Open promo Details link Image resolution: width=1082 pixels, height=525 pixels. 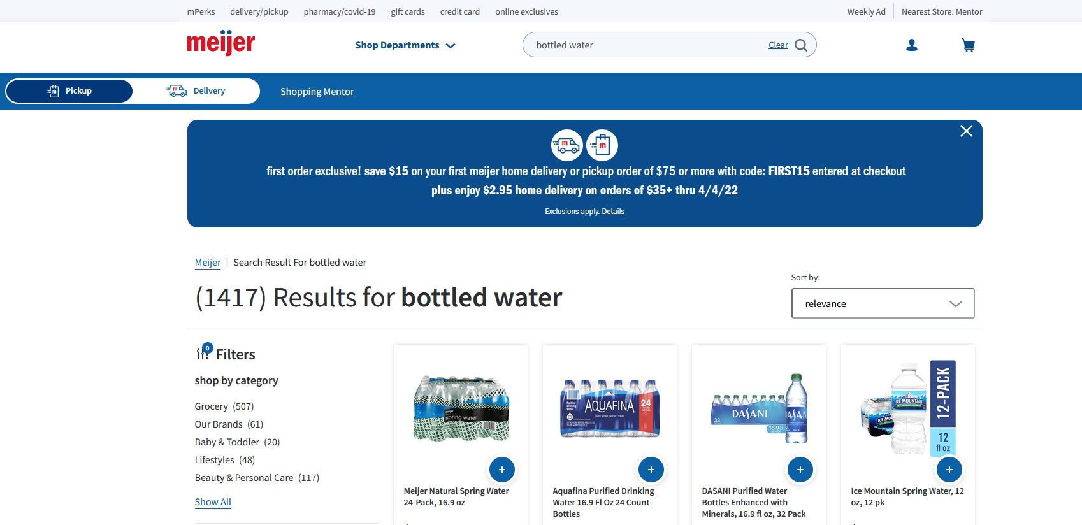click(x=613, y=212)
